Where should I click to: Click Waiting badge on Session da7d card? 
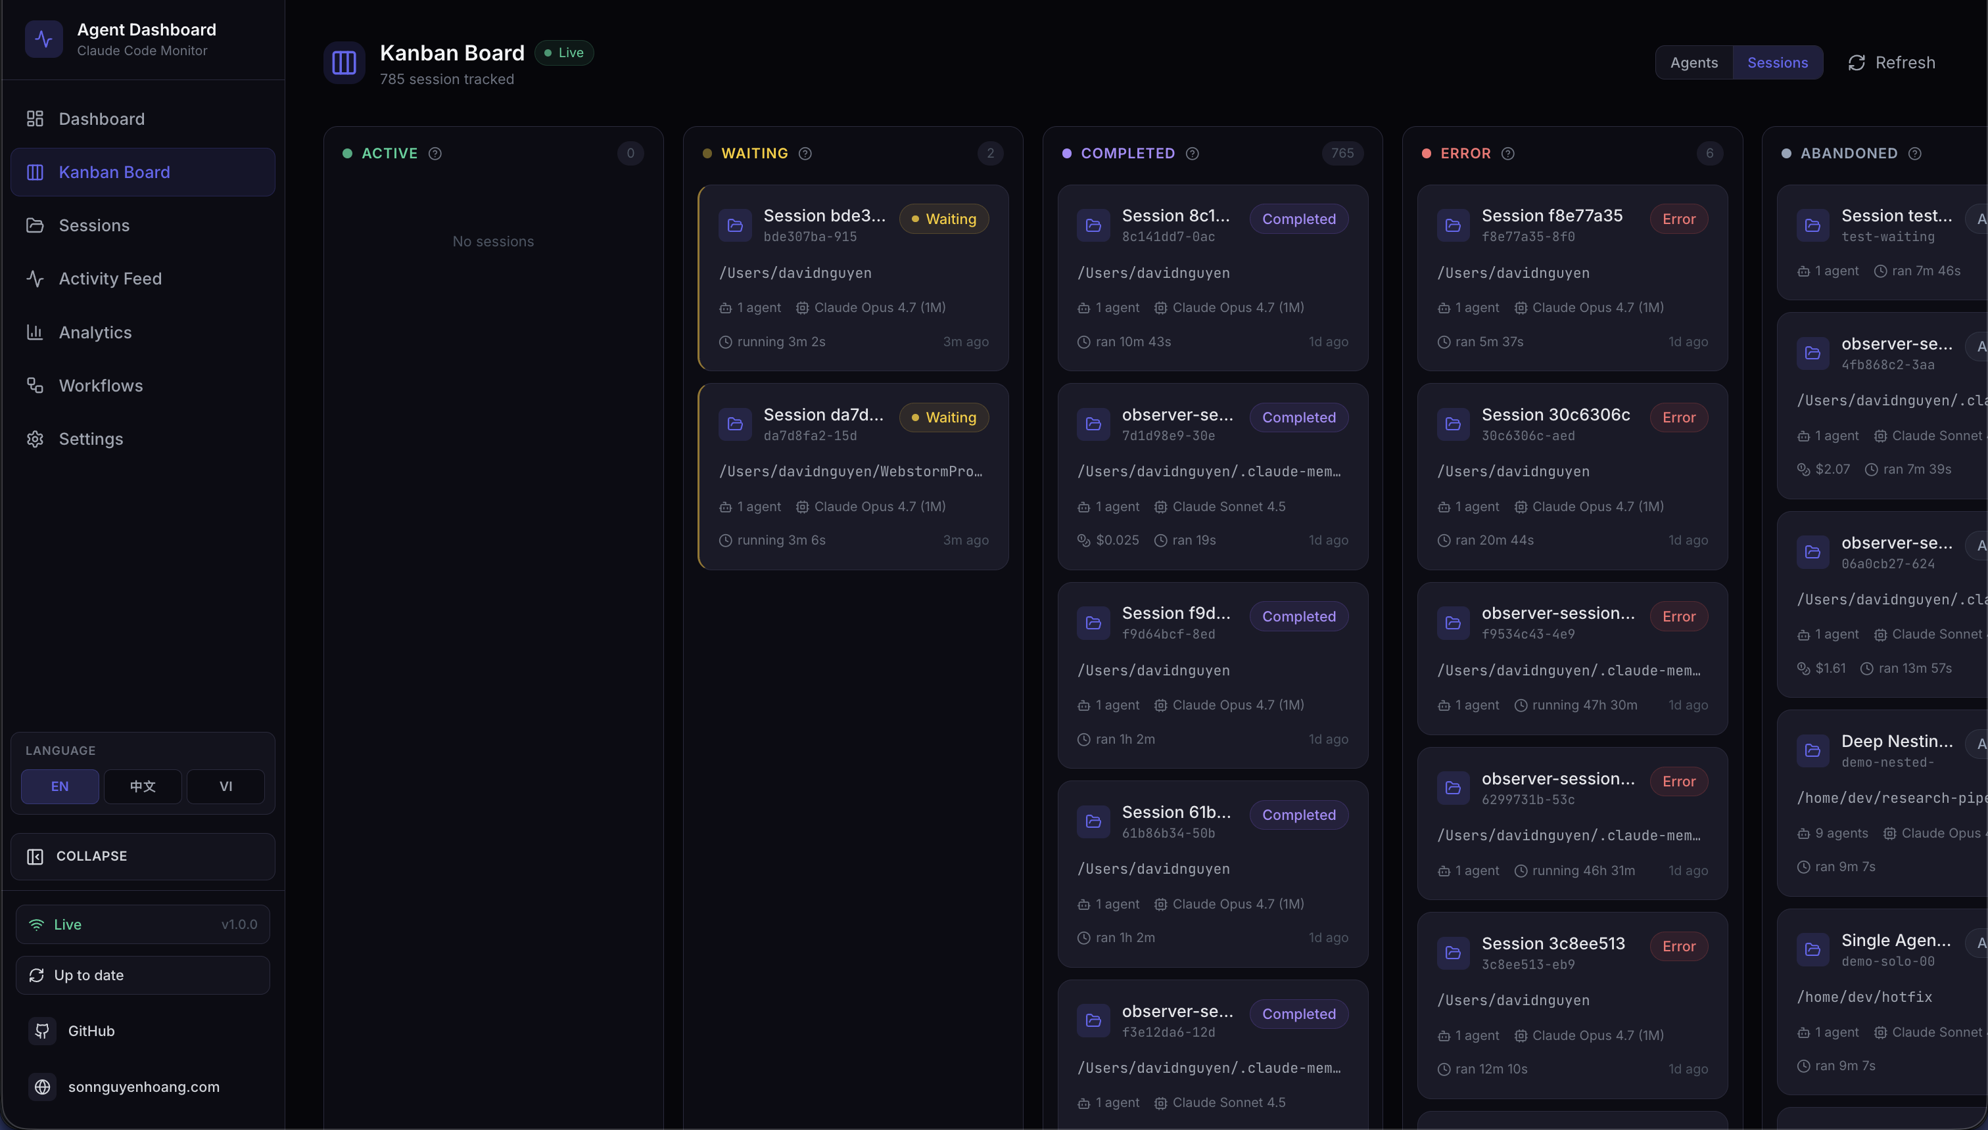coord(943,418)
